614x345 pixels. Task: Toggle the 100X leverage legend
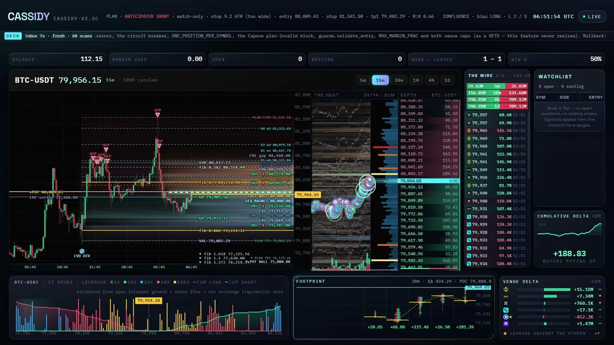pyautogui.click(x=181, y=282)
